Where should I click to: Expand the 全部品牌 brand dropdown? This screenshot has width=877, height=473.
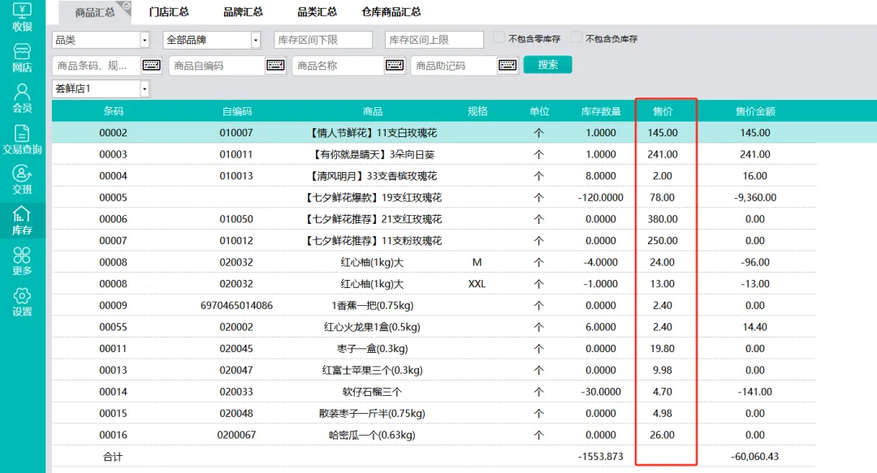pyautogui.click(x=255, y=40)
